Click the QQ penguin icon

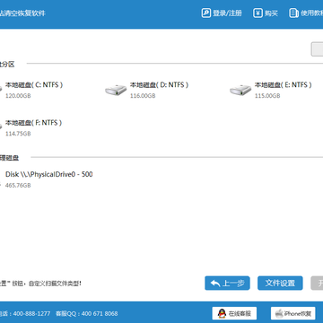coord(222,313)
